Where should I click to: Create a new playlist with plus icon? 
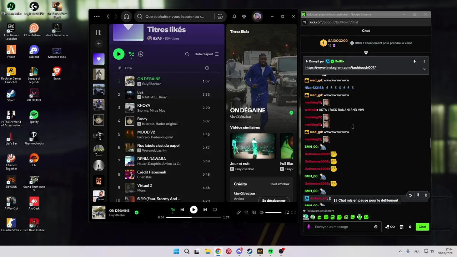pos(99,44)
